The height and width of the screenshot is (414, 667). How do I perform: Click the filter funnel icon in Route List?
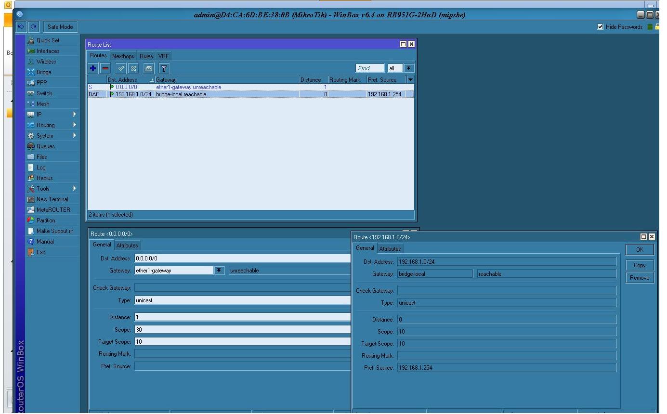[164, 69]
